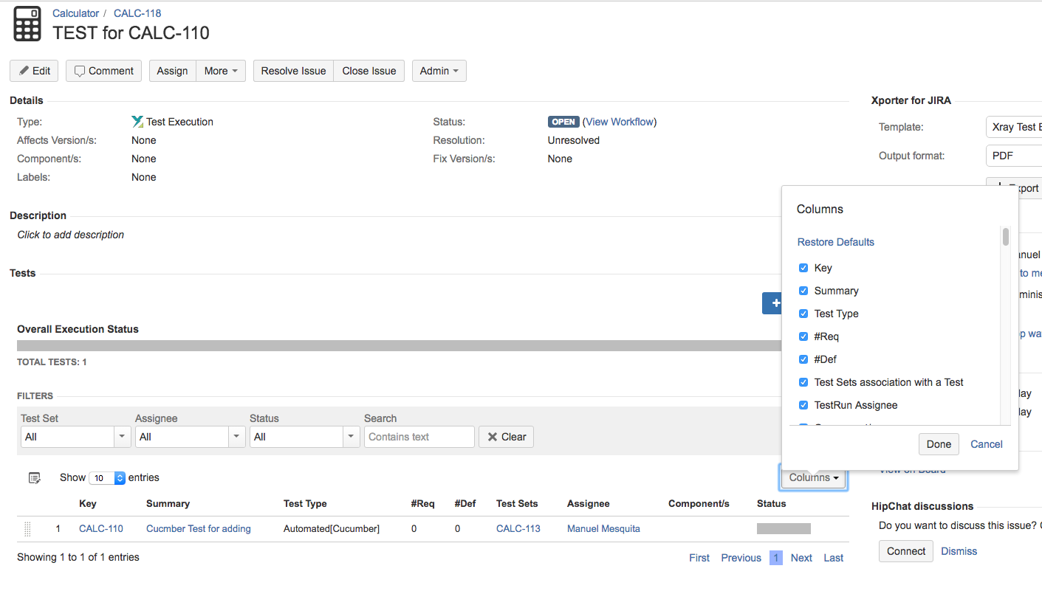Click the table layout icon beside Show entries
1042x591 pixels.
[34, 477]
